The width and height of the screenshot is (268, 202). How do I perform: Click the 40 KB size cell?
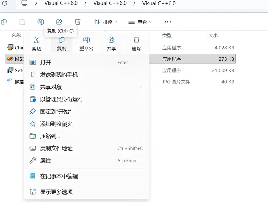tap(228, 82)
